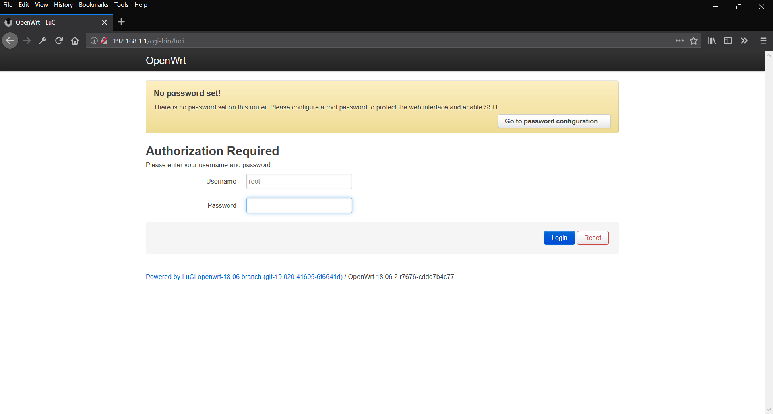This screenshot has width=773, height=414.
Task: Click the wrench icon in the toolbar
Action: [x=43, y=40]
